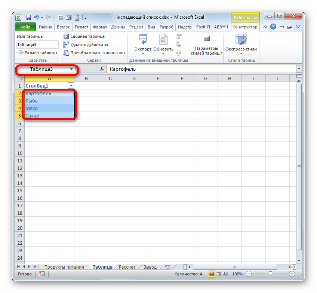Click Удалить дубликаты button
This screenshot has width=317, height=293.
click(x=86, y=45)
